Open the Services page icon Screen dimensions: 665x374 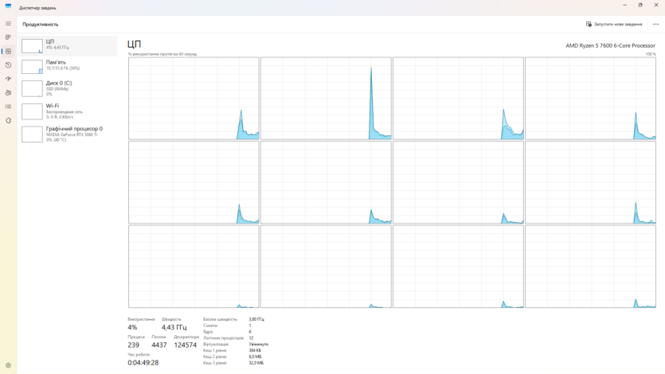pyautogui.click(x=8, y=121)
